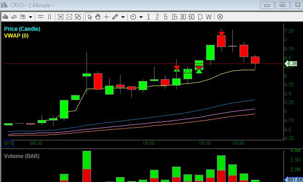Image resolution: width=303 pixels, height=182 pixels.
Task: Open the indicators/studies line icon
Action: click(x=14, y=17)
